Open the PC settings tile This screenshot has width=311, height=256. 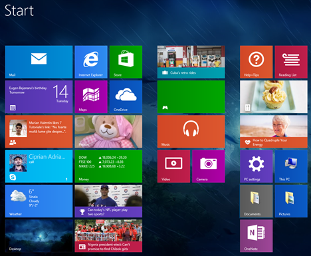click(257, 166)
